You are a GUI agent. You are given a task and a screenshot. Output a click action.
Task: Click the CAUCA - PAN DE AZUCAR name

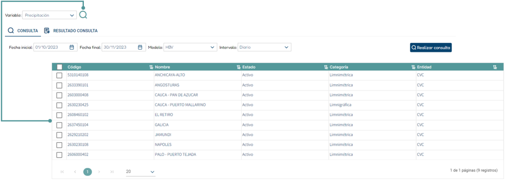176,95
